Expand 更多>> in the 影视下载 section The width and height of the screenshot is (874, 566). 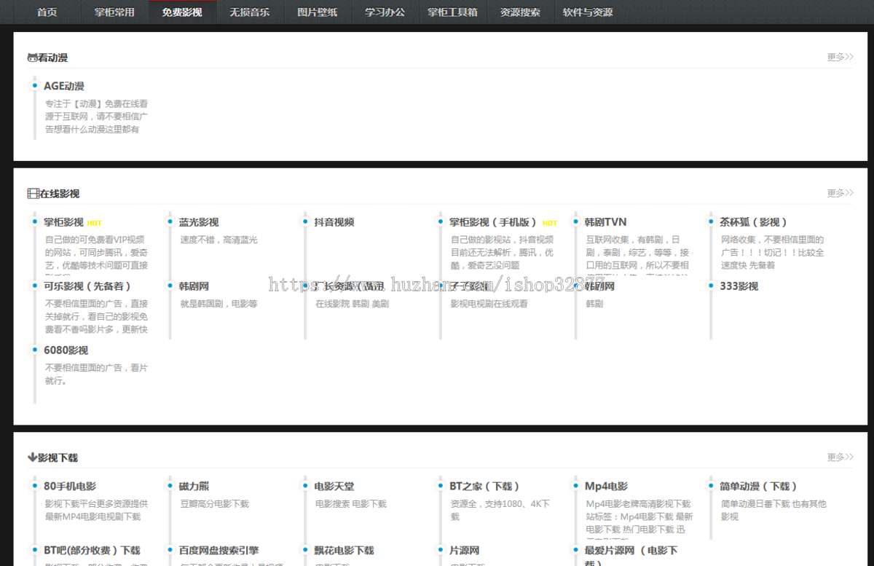tap(840, 457)
